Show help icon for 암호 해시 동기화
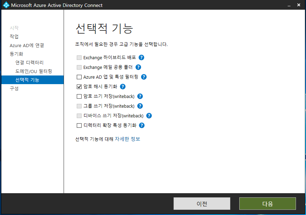Viewport: 306px width, 215px height. (123, 87)
